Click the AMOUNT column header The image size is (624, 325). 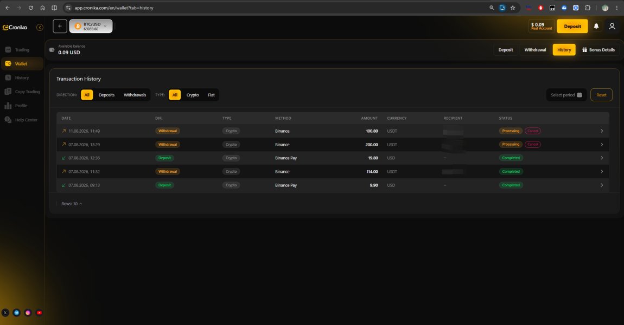[x=370, y=119]
